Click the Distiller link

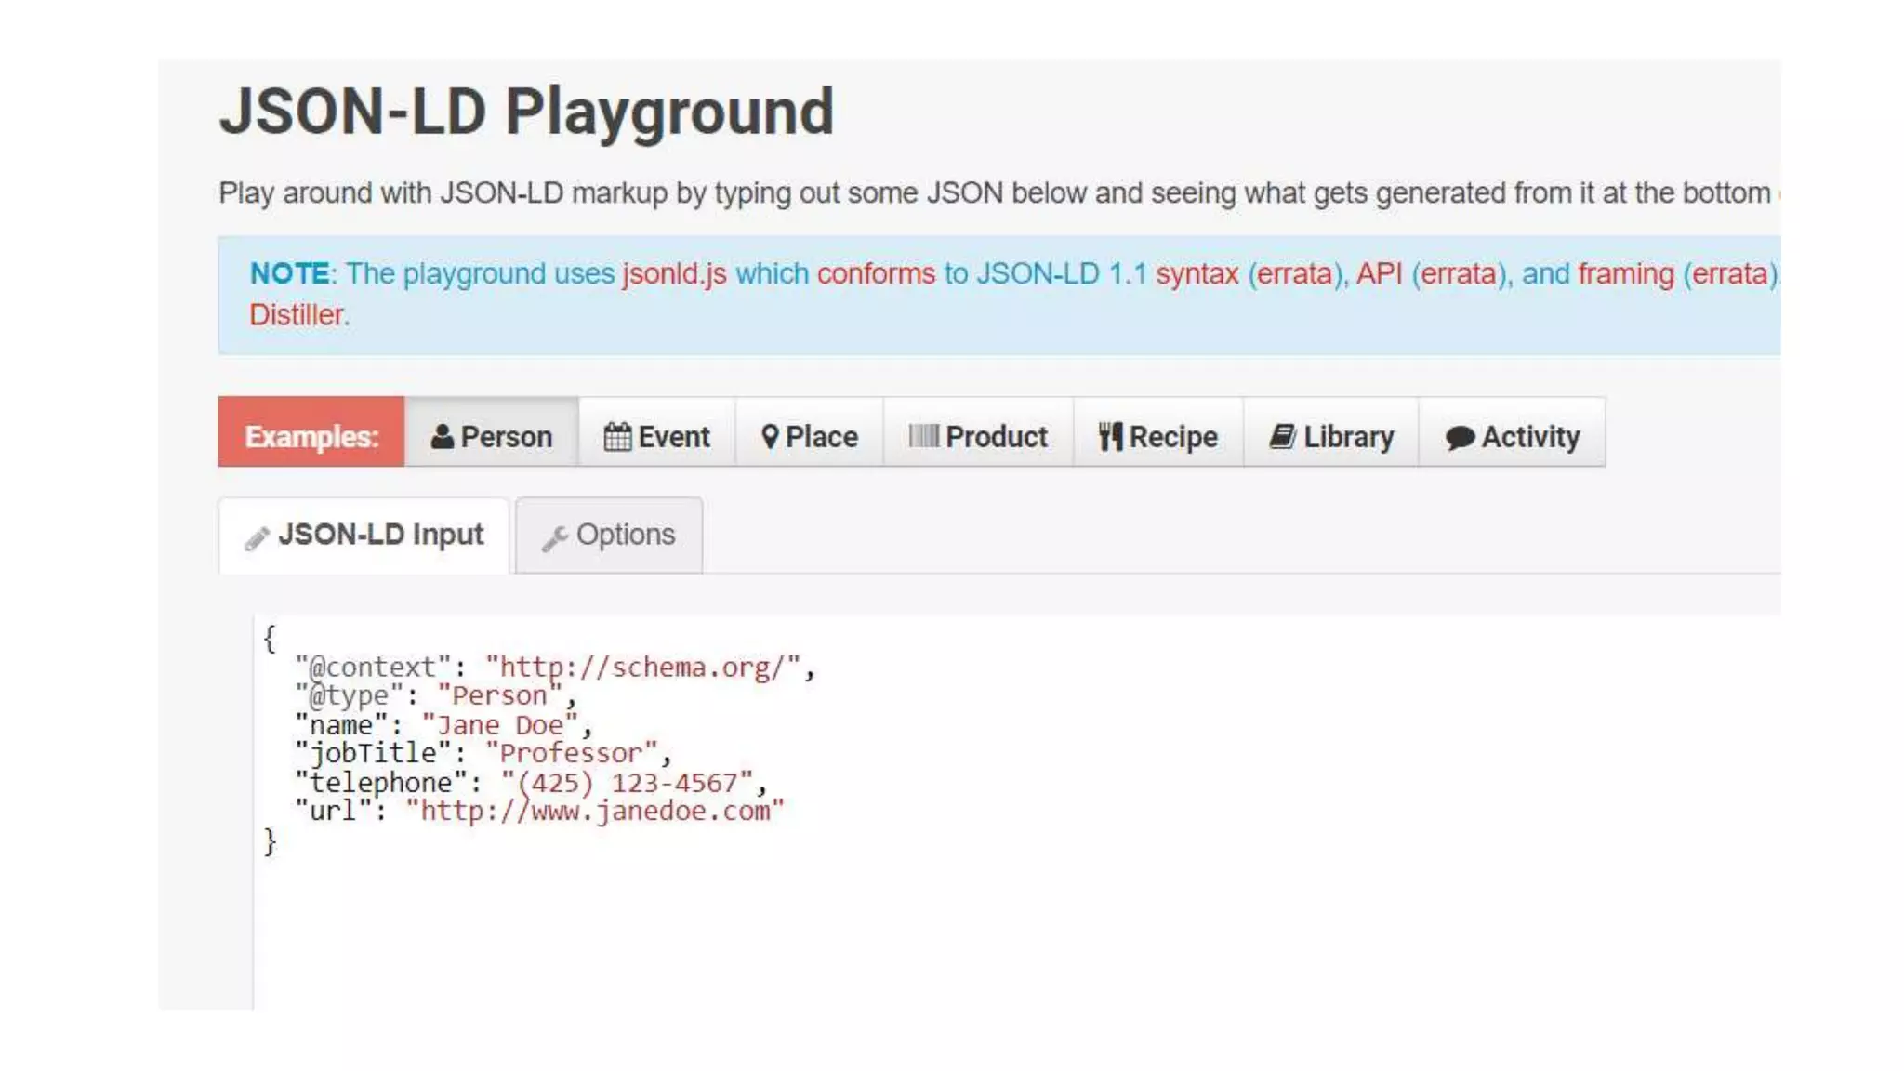297,314
